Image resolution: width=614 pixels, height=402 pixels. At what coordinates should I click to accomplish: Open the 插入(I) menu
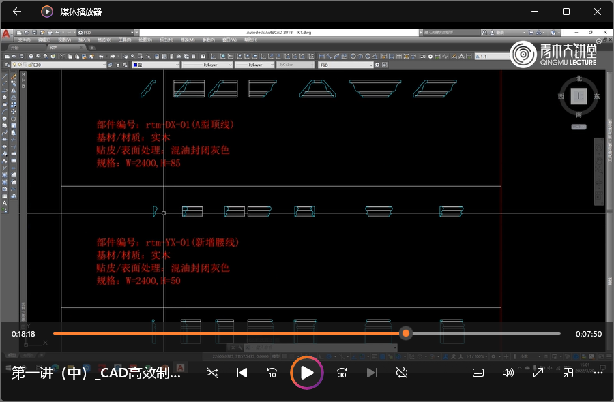click(84, 40)
